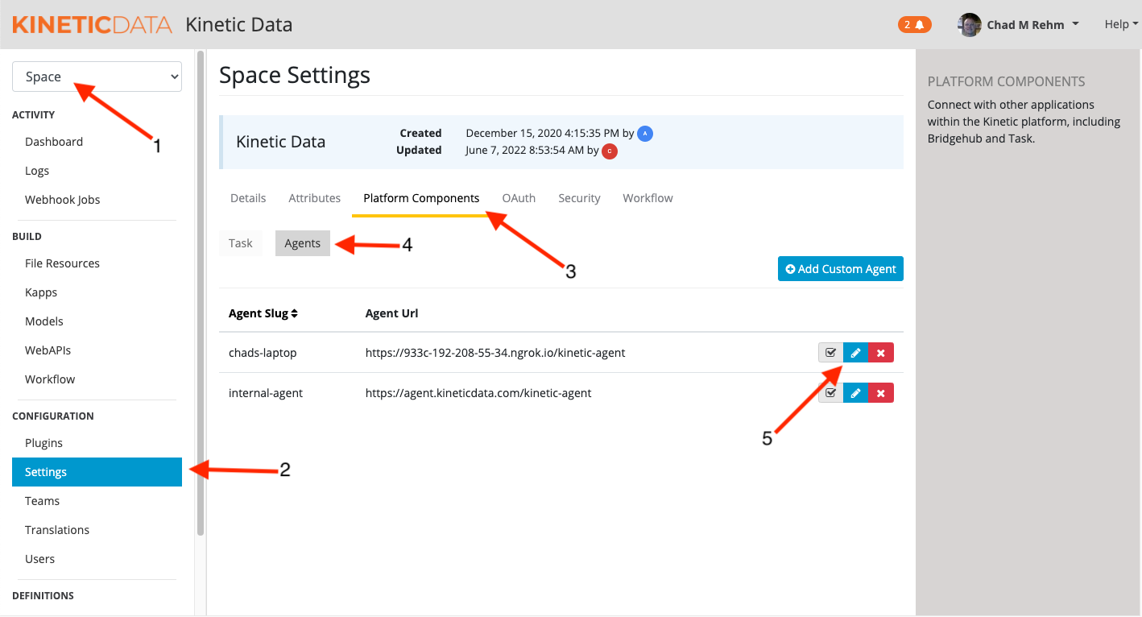Click the Space Settings page heading
This screenshot has width=1142, height=617.
(295, 75)
